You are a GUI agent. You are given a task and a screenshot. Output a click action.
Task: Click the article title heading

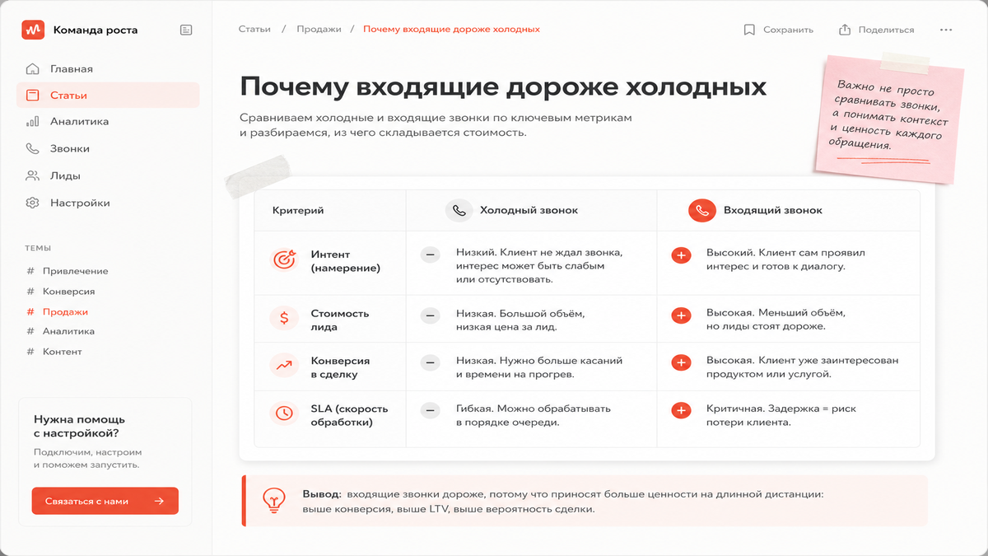(503, 86)
